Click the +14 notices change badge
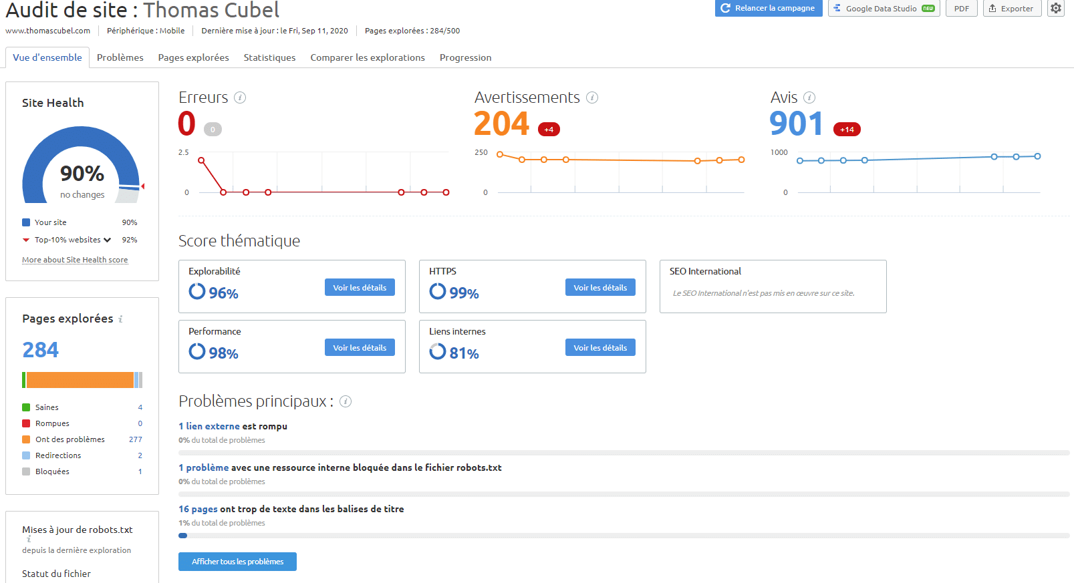This screenshot has width=1074, height=583. pyautogui.click(x=847, y=130)
